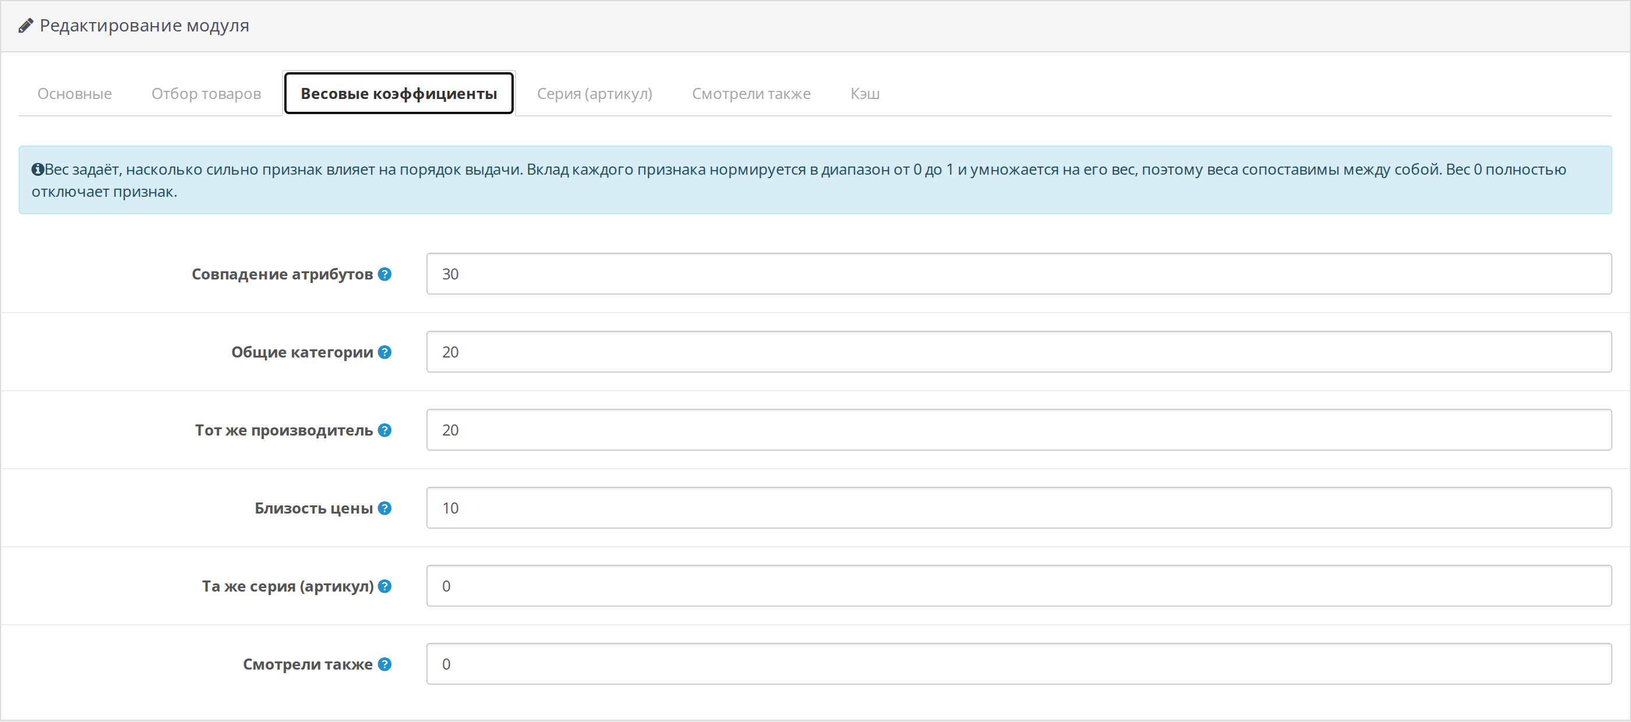
Task: Select the Весовые коэффициенты tab
Action: click(x=399, y=94)
